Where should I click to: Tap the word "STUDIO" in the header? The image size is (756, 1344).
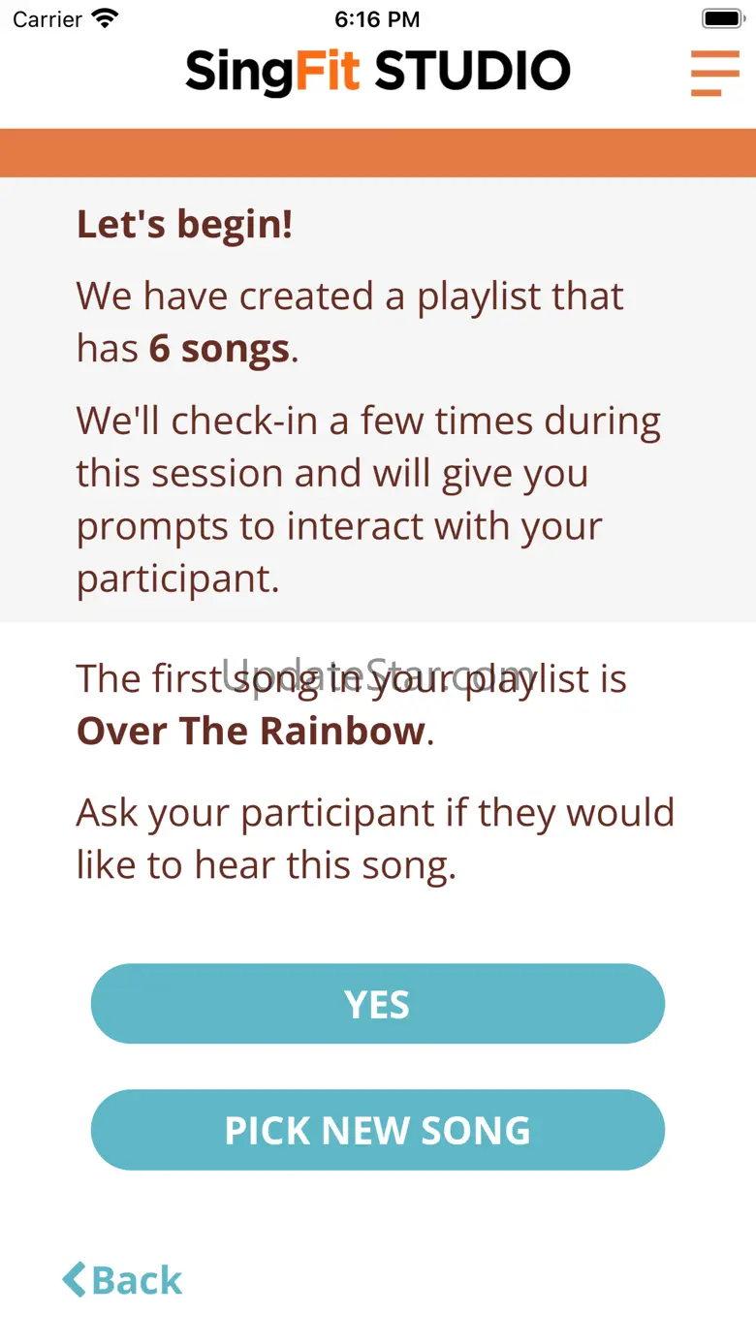click(472, 72)
